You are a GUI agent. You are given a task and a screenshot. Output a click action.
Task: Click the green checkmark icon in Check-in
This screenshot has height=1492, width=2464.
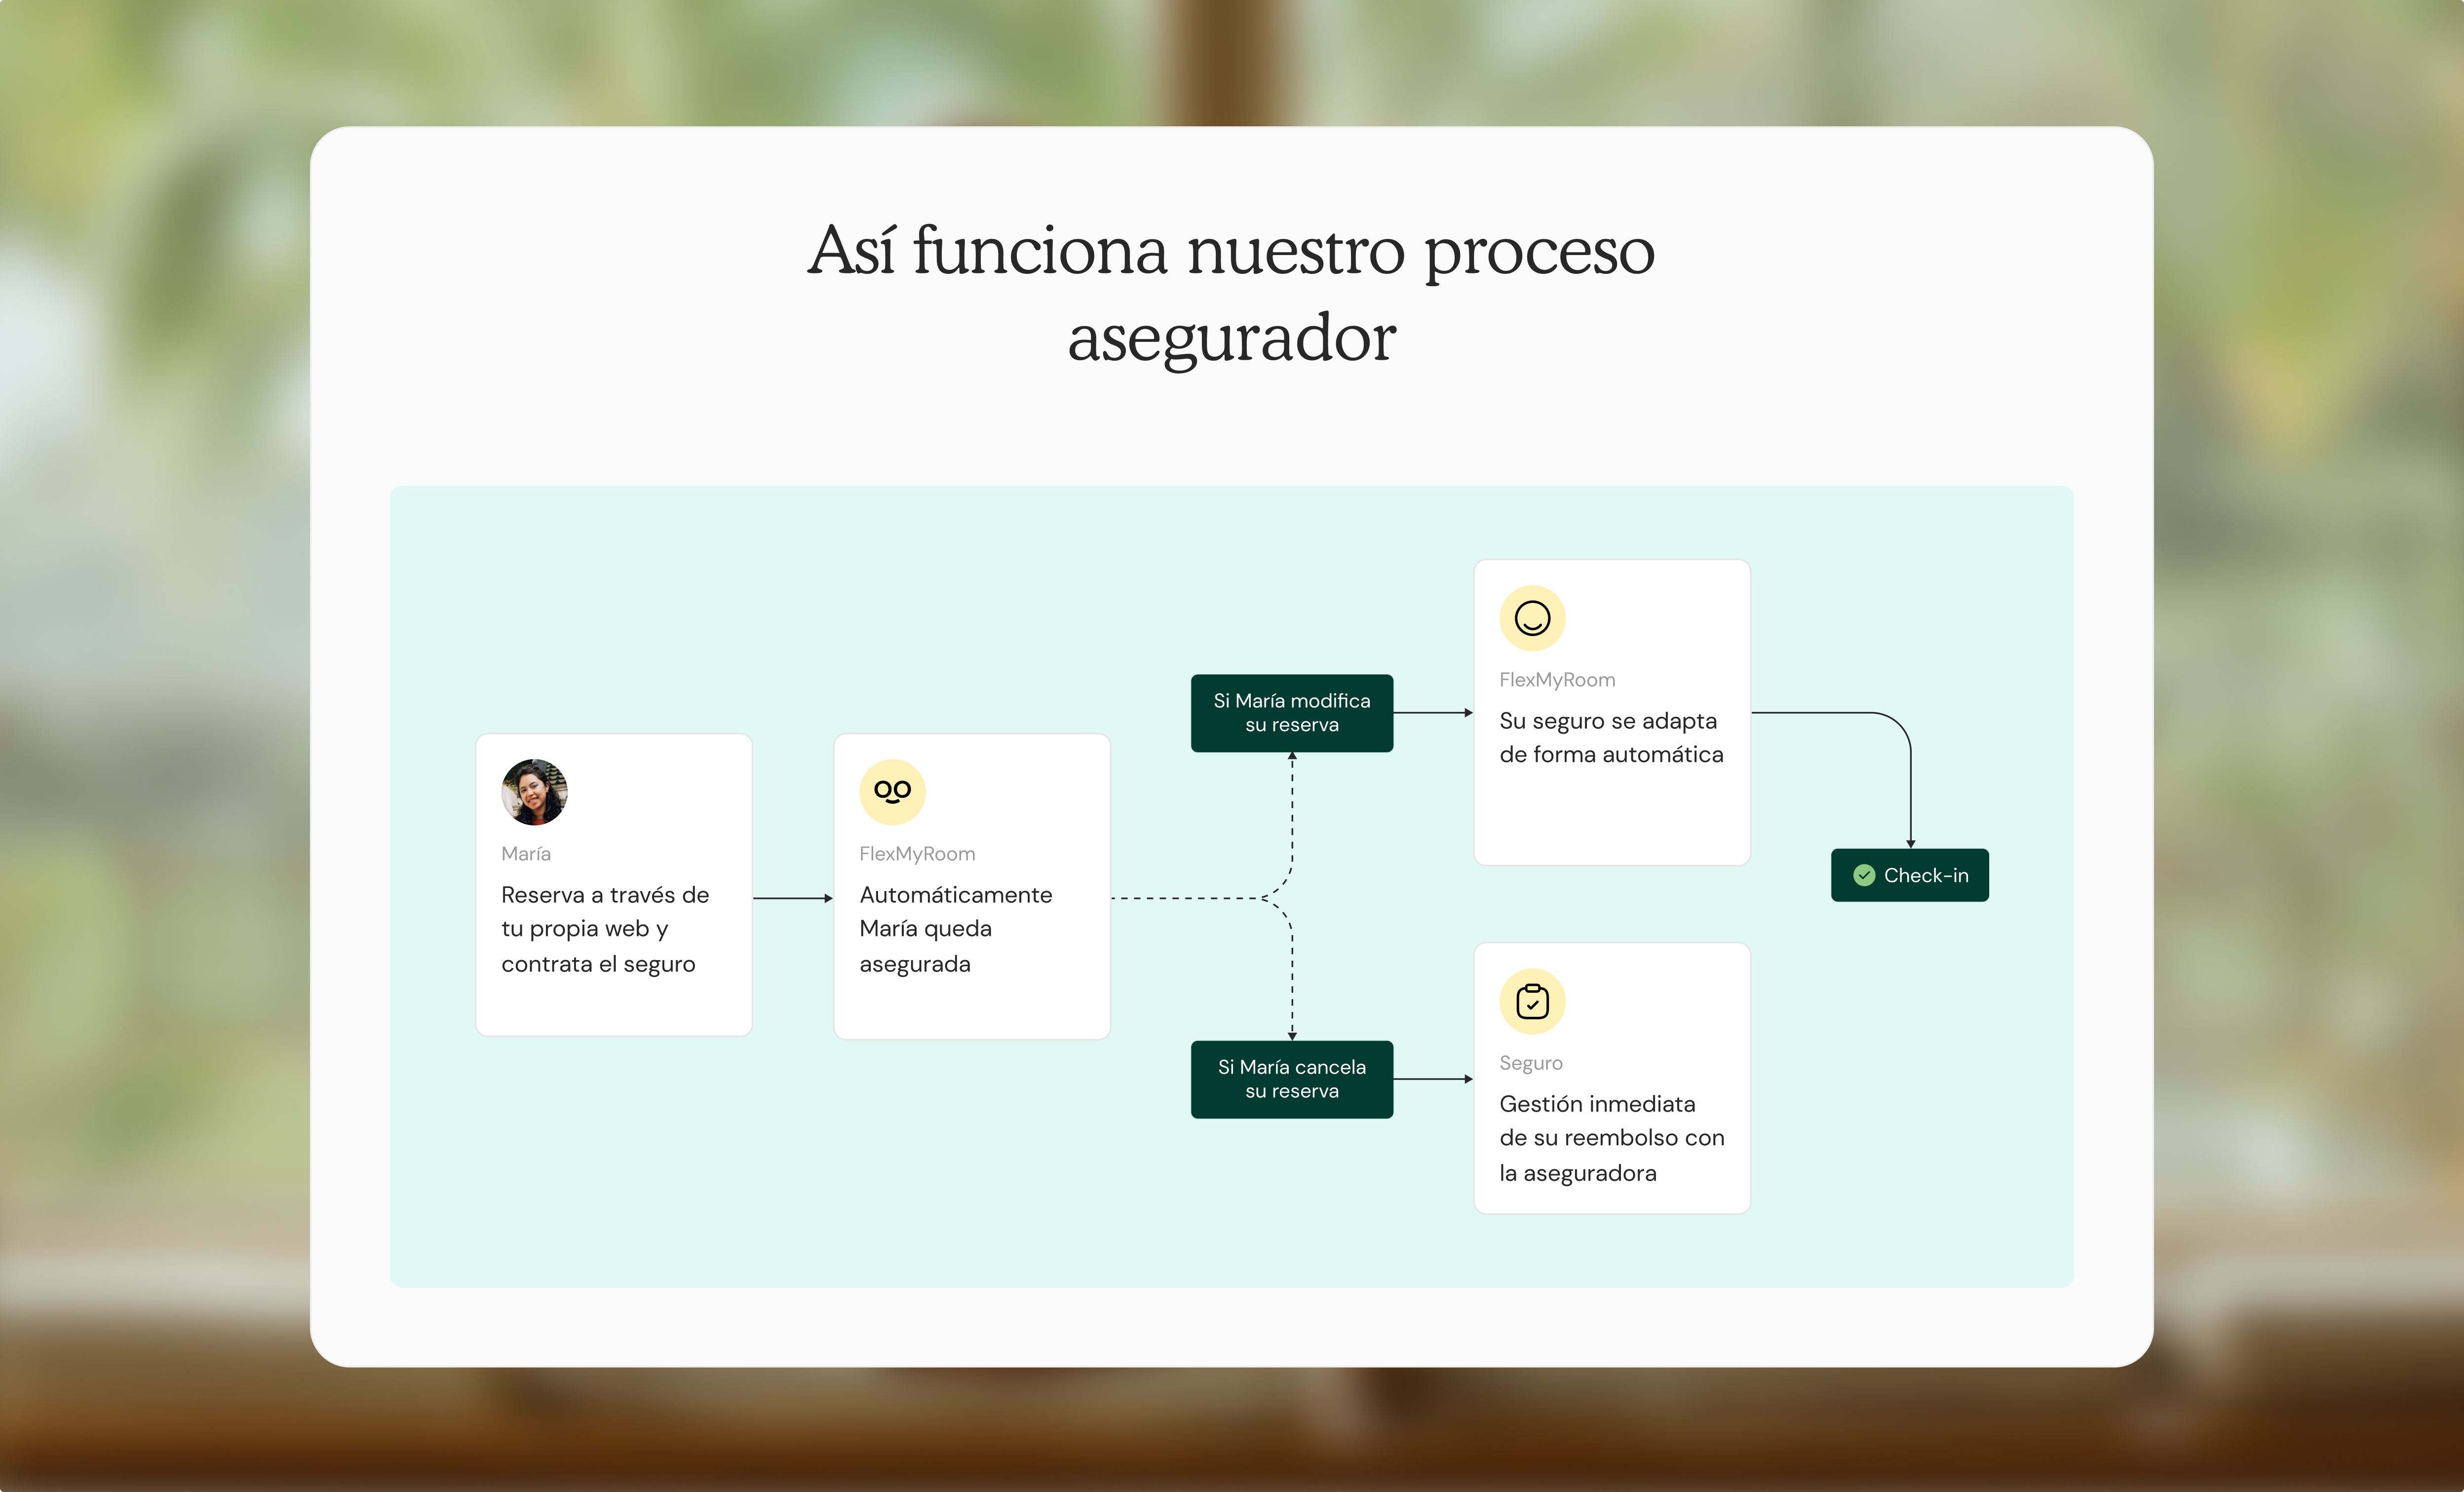point(1864,875)
